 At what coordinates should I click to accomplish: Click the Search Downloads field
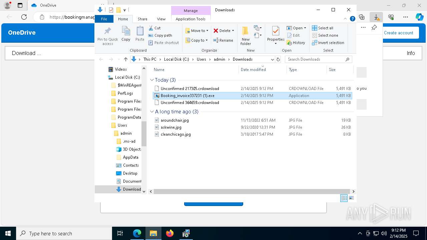[x=318, y=59]
